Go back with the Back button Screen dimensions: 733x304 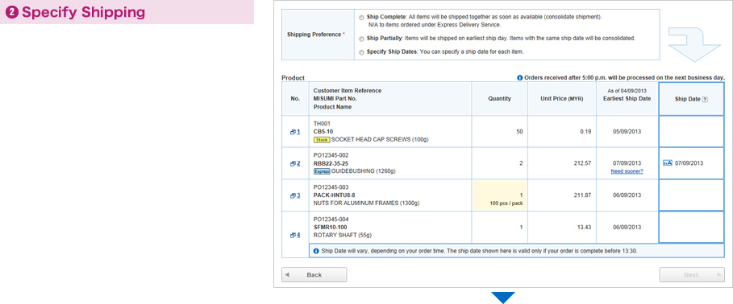coord(314,274)
